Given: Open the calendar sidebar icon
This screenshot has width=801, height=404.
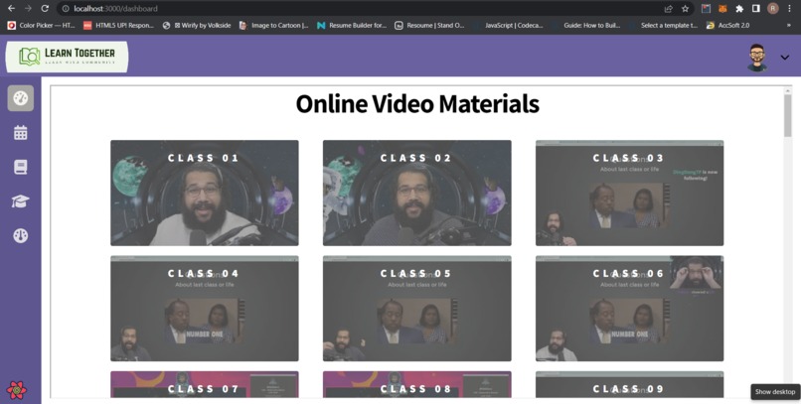Looking at the screenshot, I should [21, 133].
